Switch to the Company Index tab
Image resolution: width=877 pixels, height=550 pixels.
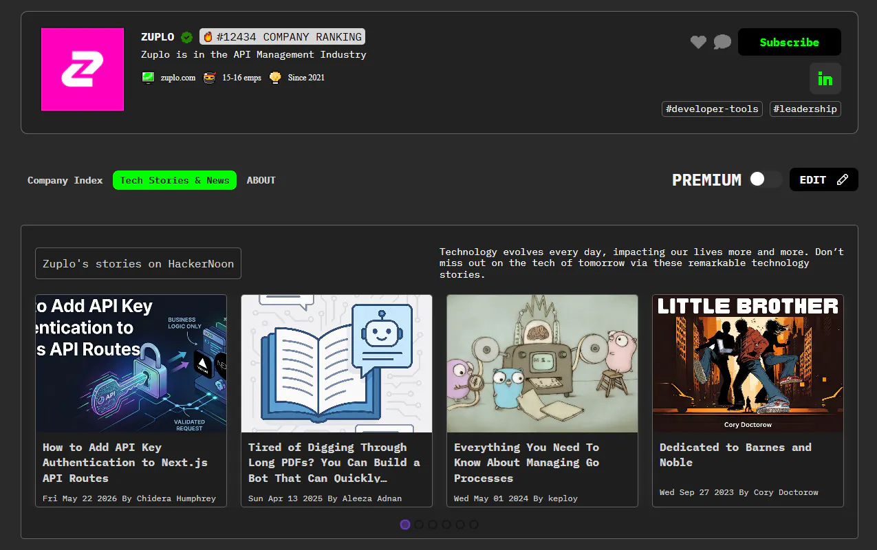65,180
